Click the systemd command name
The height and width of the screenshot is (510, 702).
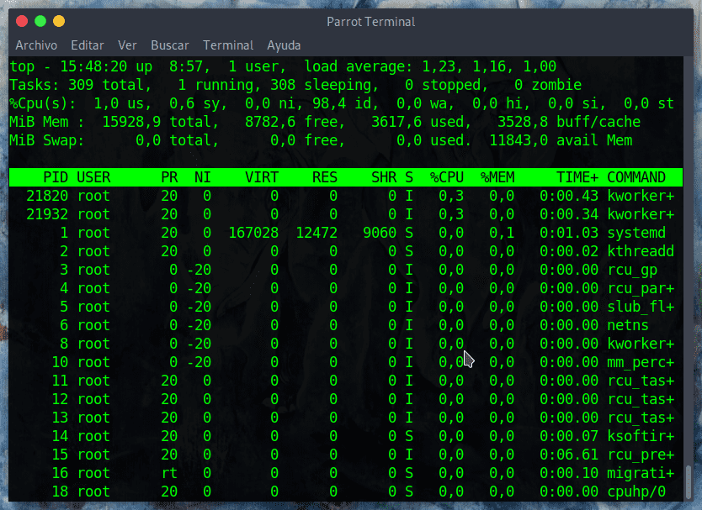point(636,233)
